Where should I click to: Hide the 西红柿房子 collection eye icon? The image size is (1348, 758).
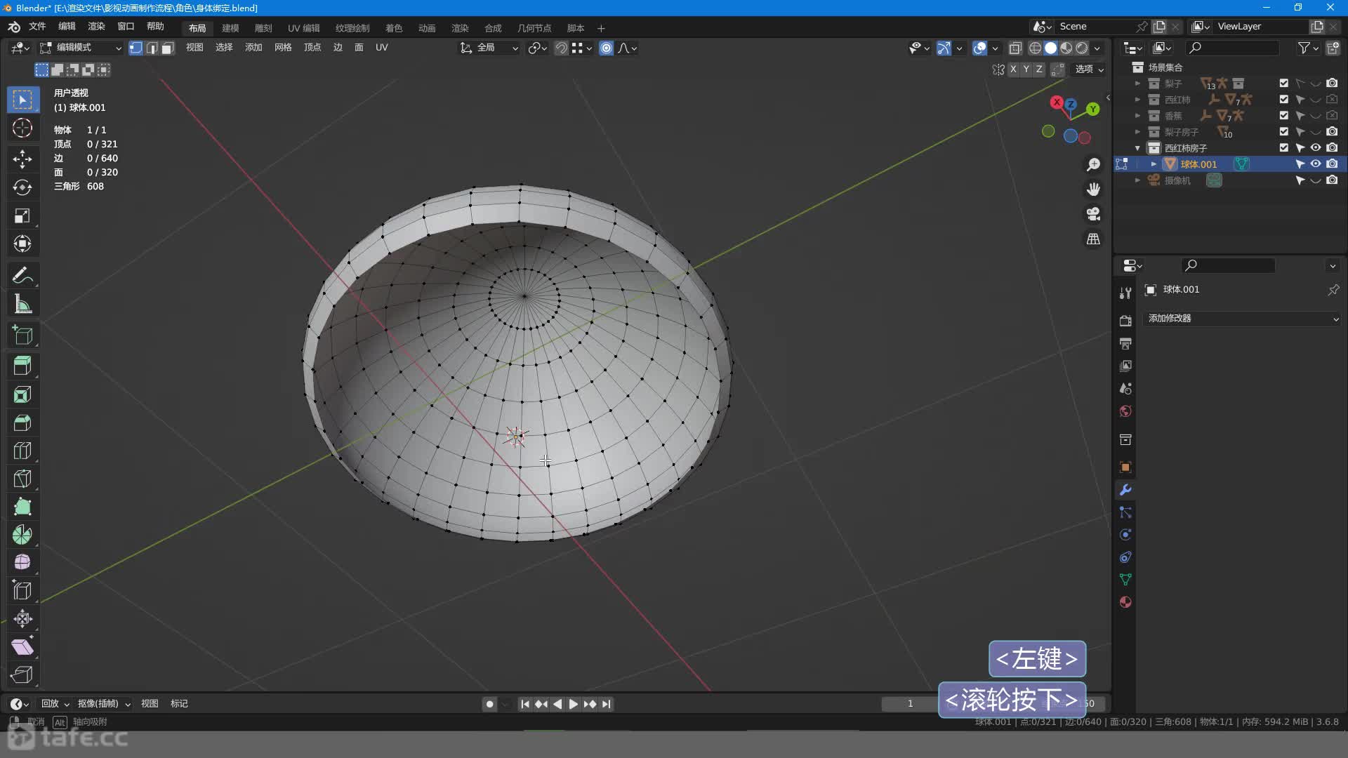pos(1316,148)
